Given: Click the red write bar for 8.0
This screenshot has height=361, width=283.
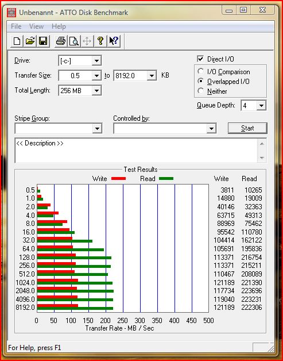Looking at the screenshot, I should pyautogui.click(x=52, y=221).
